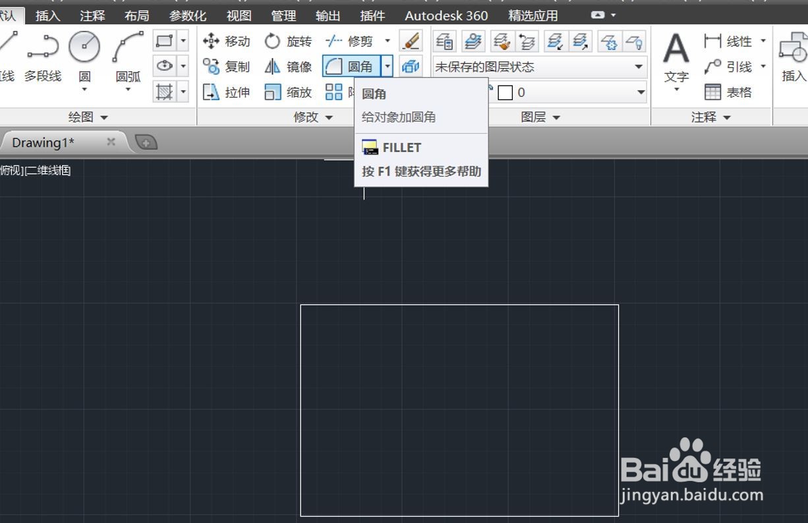Image resolution: width=808 pixels, height=523 pixels.
Task: Select the 引线 leader tool
Action: point(728,67)
